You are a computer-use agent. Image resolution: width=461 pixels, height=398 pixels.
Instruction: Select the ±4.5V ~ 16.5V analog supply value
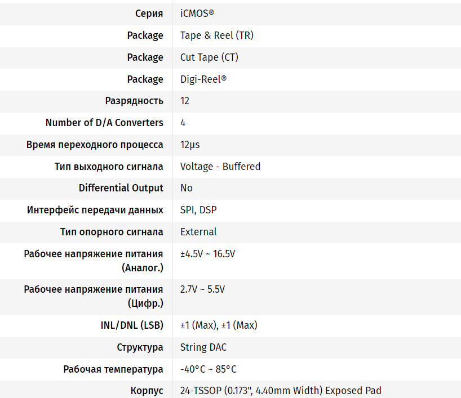point(207,254)
